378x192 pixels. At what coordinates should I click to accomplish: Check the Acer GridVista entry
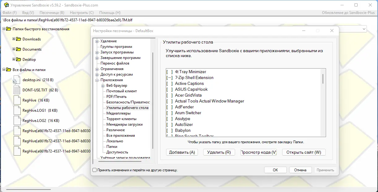(x=170, y=95)
